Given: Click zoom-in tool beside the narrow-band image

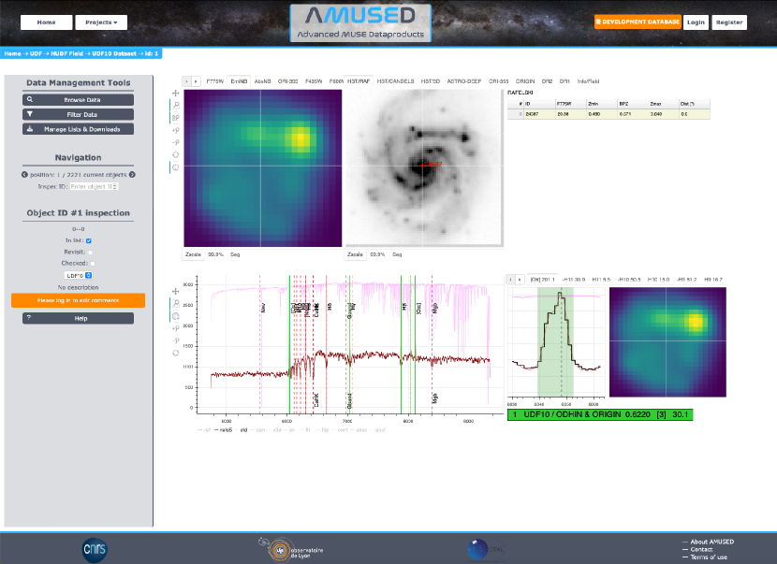Looking at the screenshot, I should click(175, 130).
